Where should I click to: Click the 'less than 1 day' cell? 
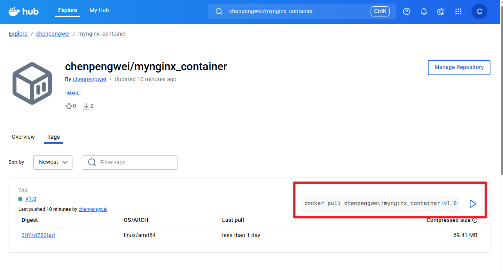click(x=241, y=235)
